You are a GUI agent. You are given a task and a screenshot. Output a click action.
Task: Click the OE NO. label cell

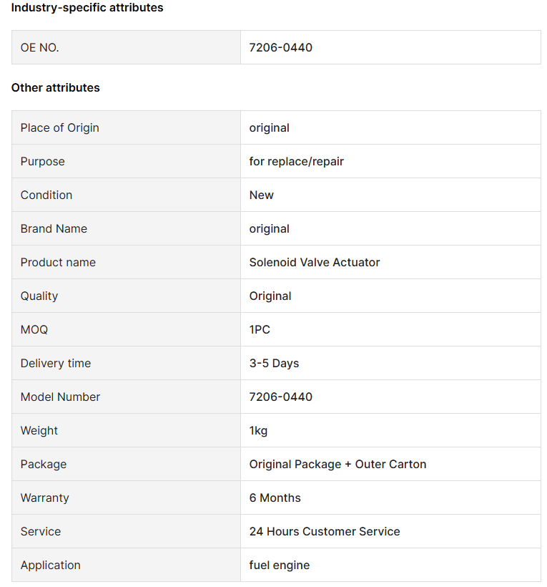pos(126,47)
